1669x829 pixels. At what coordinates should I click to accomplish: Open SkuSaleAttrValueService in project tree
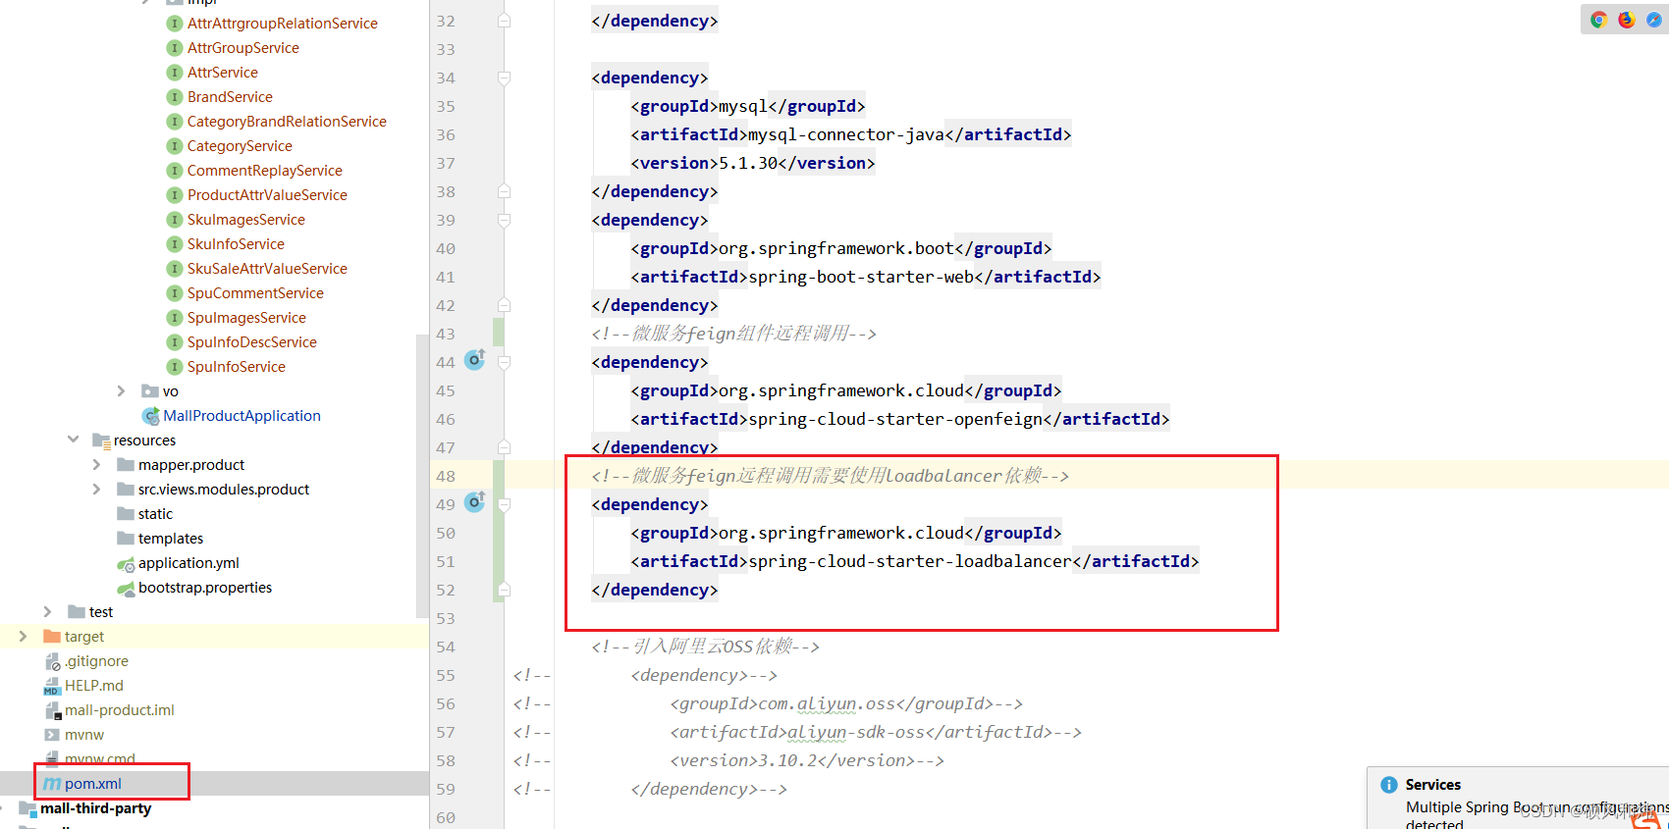pos(267,269)
